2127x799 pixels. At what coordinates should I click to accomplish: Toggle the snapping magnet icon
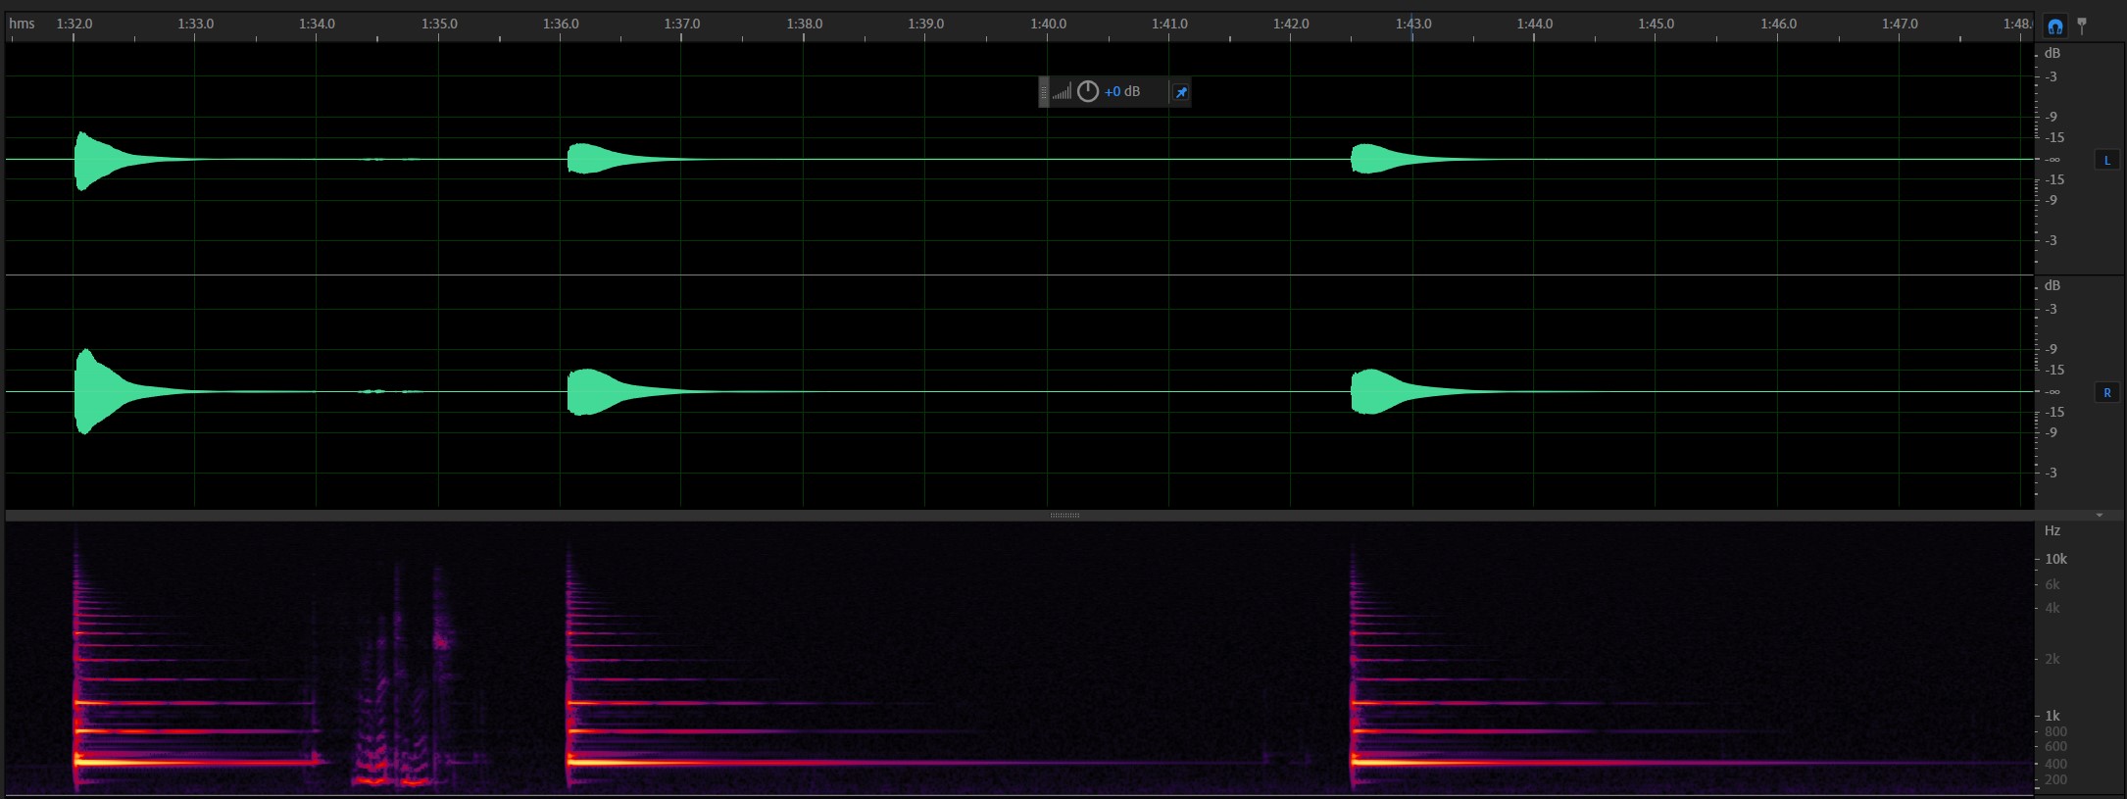coord(2055,26)
